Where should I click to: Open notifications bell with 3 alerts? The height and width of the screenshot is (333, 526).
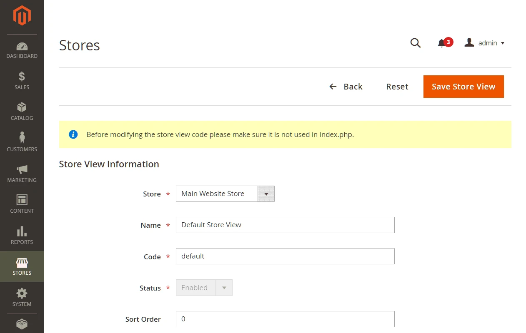pos(442,43)
